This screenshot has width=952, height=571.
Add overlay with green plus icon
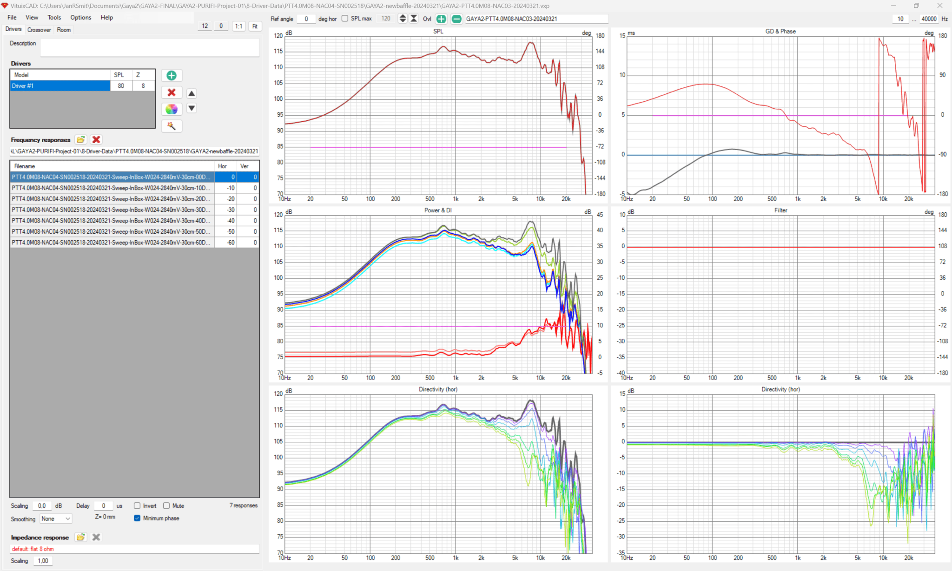441,19
